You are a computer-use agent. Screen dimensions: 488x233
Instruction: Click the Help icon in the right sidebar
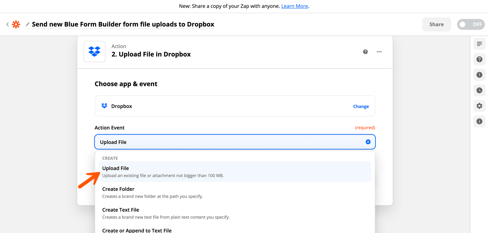[479, 59]
